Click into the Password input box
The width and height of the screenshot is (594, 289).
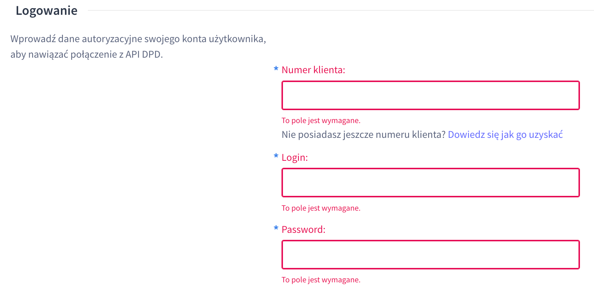430,255
